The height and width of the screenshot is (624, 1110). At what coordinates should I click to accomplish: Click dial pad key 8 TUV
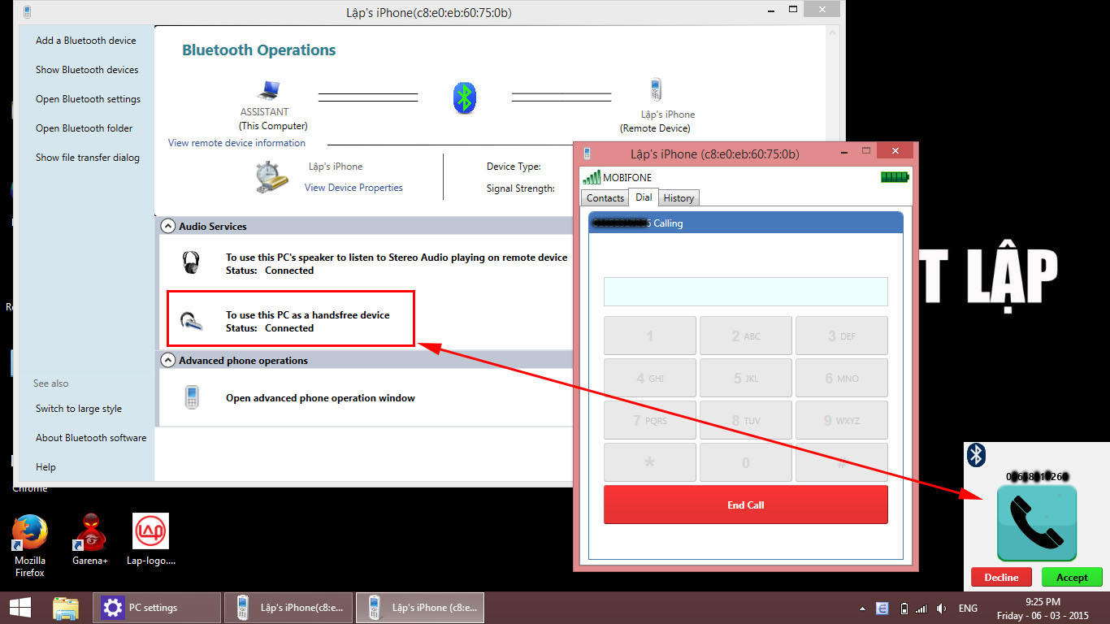(x=745, y=420)
